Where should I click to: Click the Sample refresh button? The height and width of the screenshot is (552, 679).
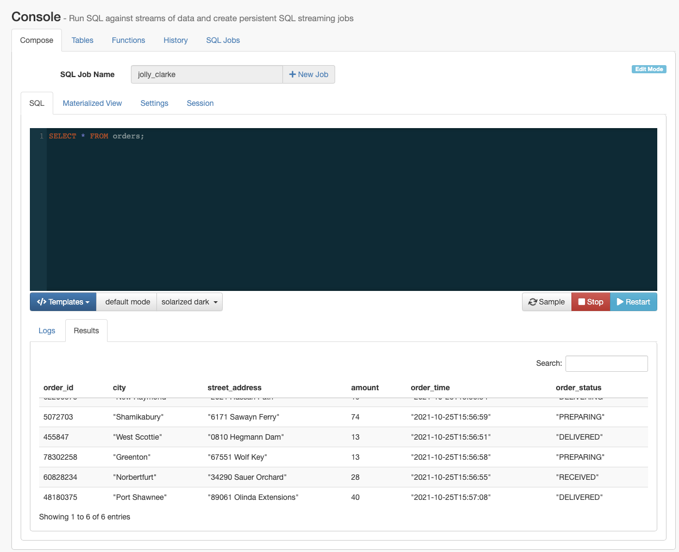pyautogui.click(x=546, y=302)
